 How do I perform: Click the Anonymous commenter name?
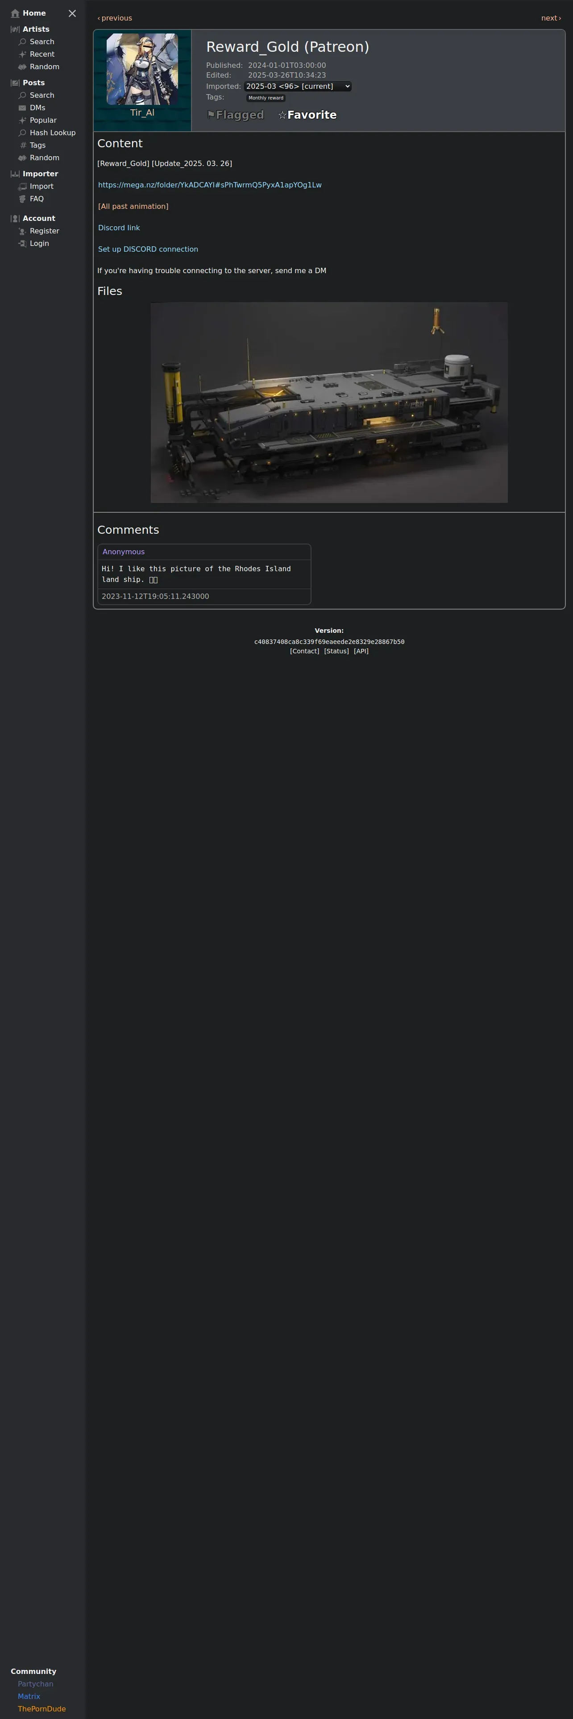coord(124,552)
